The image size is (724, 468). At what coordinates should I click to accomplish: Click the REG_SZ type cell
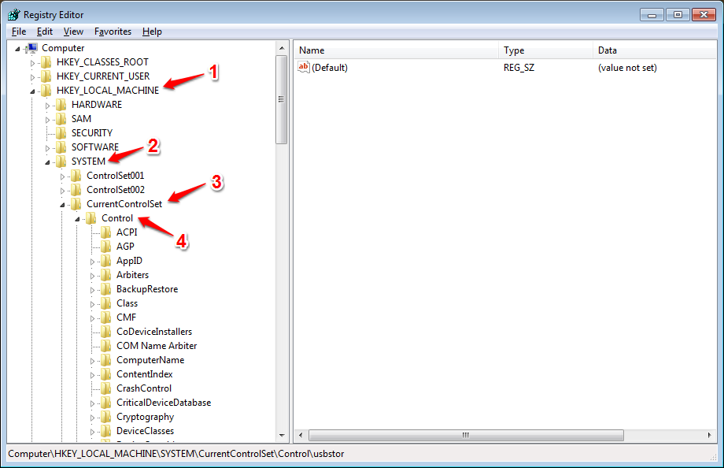[x=519, y=68]
